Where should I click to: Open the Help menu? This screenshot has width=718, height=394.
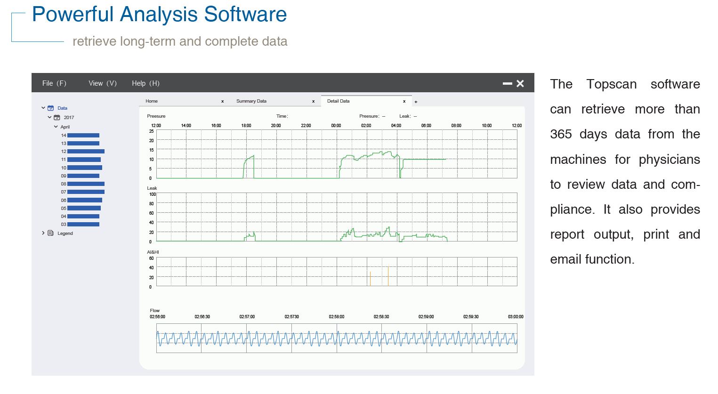coord(145,83)
